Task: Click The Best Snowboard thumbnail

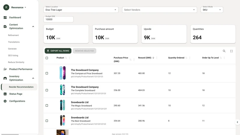Action: pyautogui.click(x=62, y=120)
